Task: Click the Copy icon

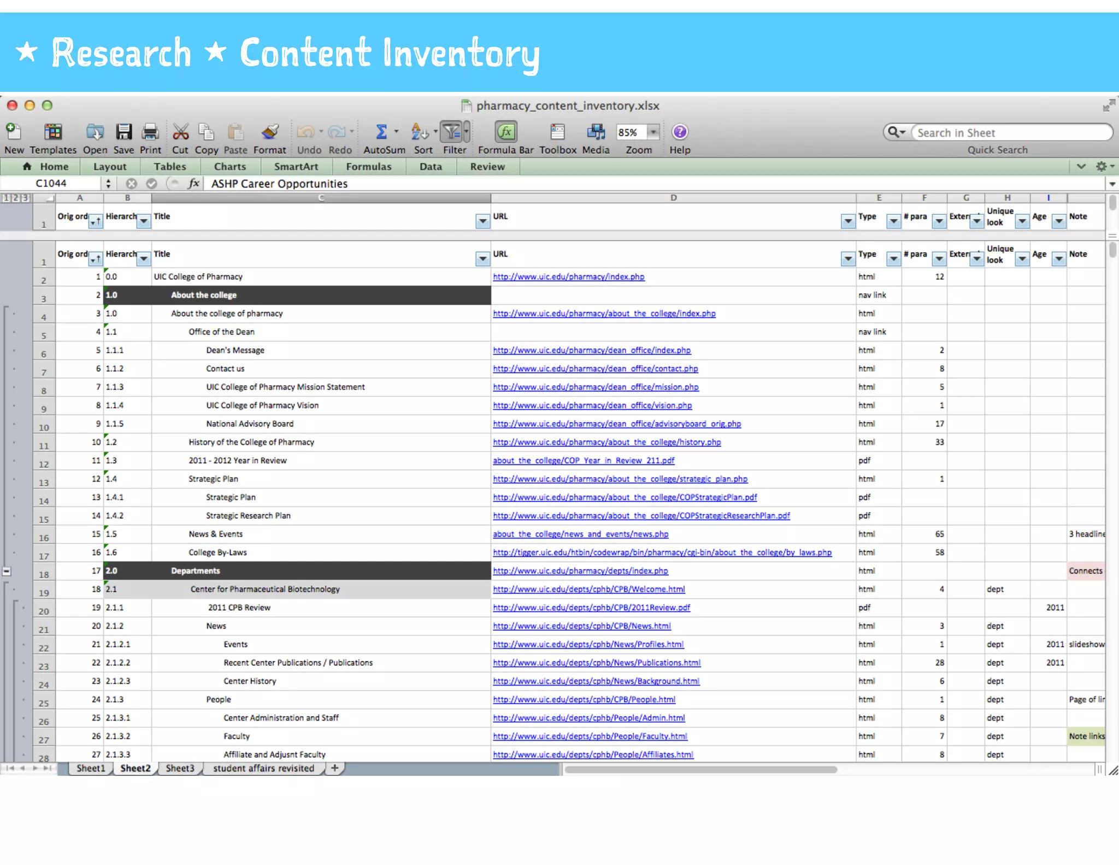Action: click(x=206, y=132)
